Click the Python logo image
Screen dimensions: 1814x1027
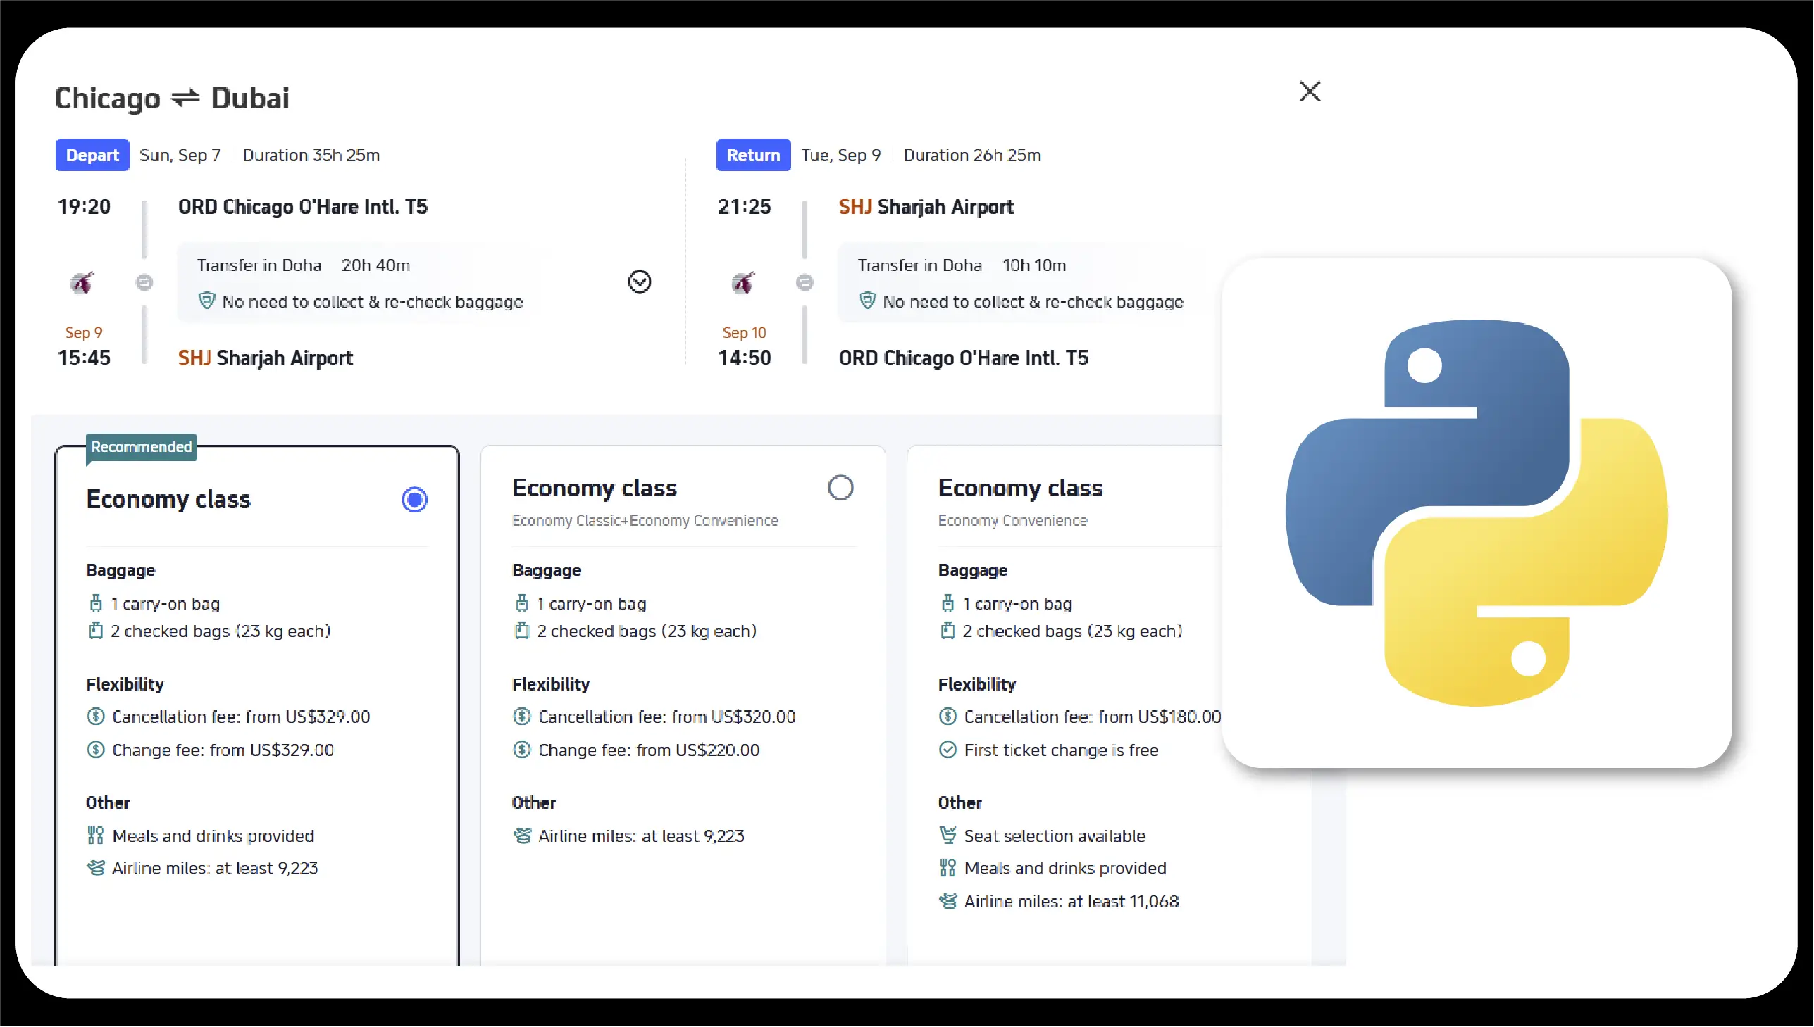1476,512
